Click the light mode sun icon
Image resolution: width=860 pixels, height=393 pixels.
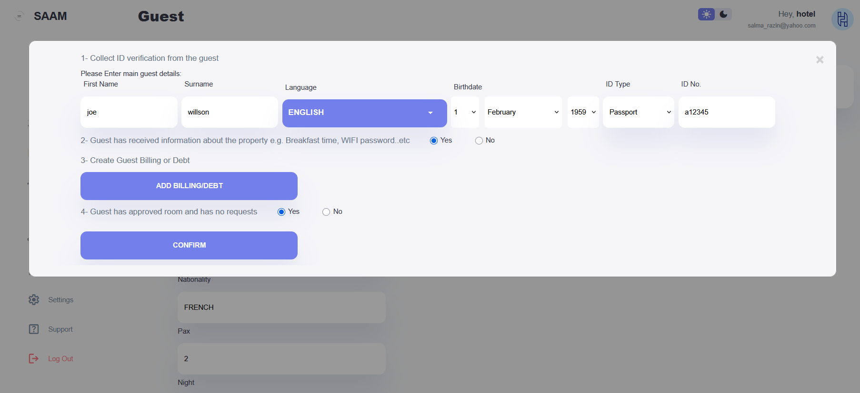point(706,14)
